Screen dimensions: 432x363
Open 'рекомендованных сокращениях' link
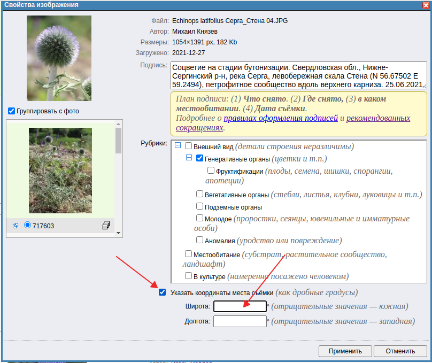click(x=378, y=118)
